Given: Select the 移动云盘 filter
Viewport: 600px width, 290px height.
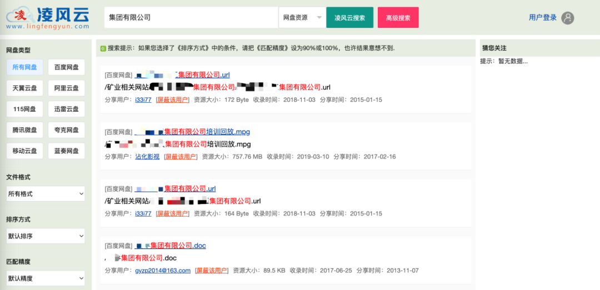Looking at the screenshot, I should [25, 151].
